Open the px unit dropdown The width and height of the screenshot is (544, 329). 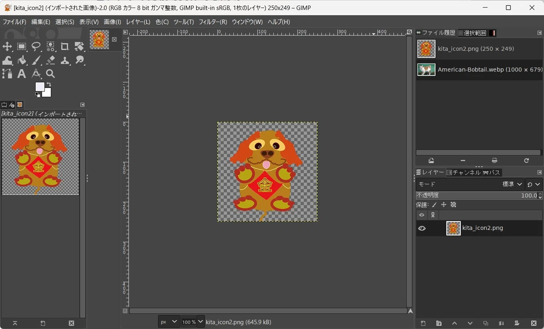point(169,322)
